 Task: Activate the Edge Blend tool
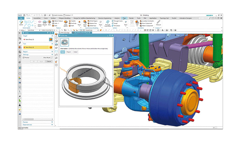click(66, 23)
